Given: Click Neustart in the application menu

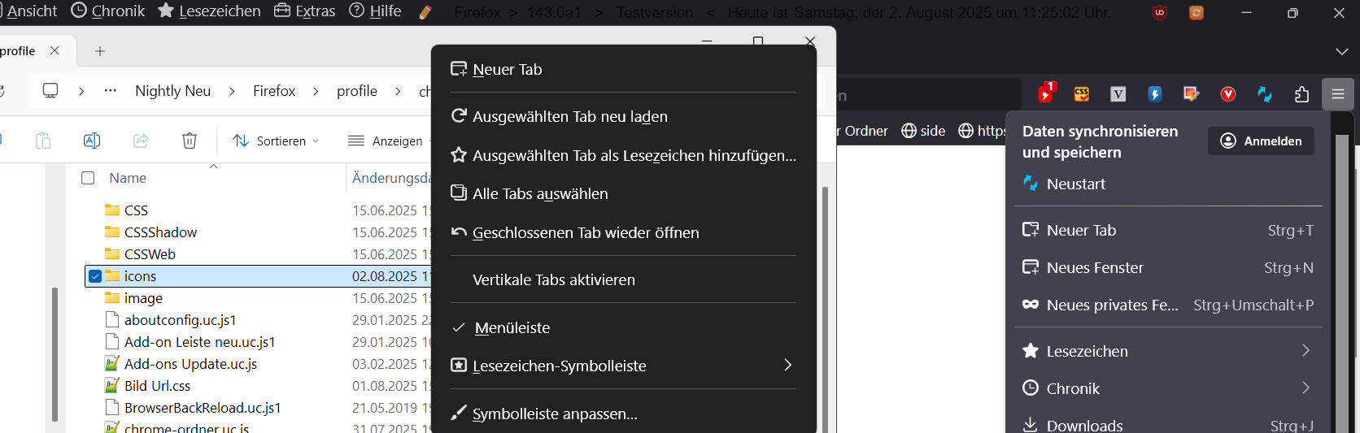Looking at the screenshot, I should tap(1075, 184).
